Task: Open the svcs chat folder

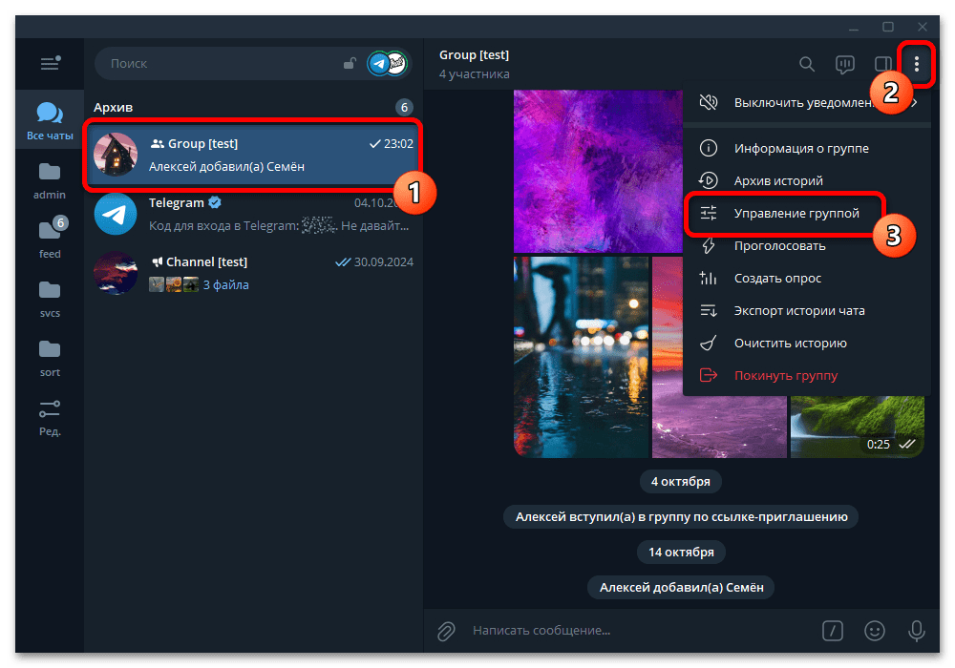Action: click(x=50, y=300)
